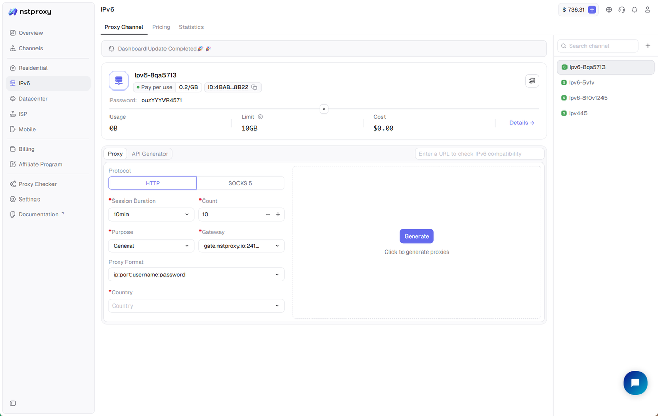The width and height of the screenshot is (658, 416).
Task: Open the live chat bubble
Action: (x=635, y=383)
